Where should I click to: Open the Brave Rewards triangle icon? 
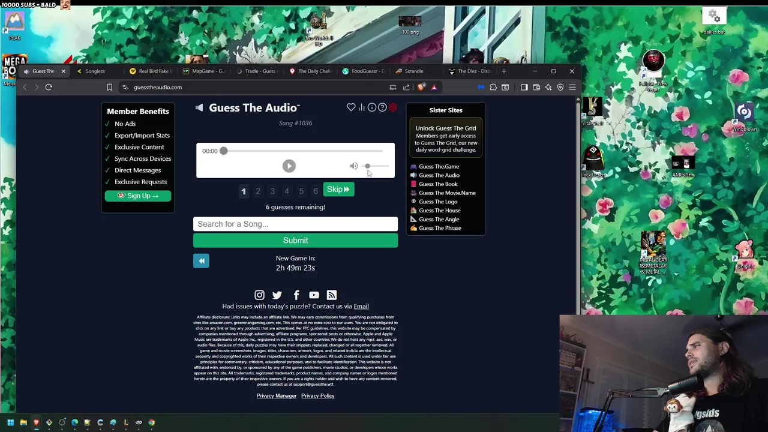pos(434,88)
